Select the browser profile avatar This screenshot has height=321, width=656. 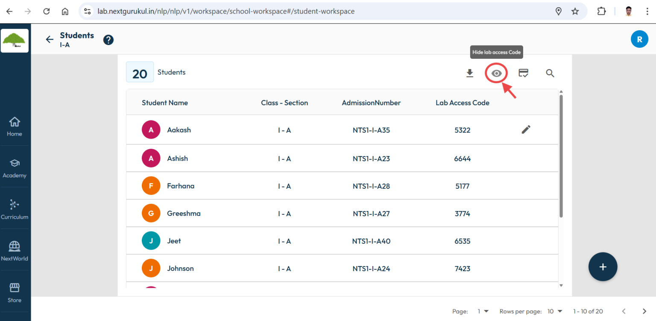tap(627, 11)
